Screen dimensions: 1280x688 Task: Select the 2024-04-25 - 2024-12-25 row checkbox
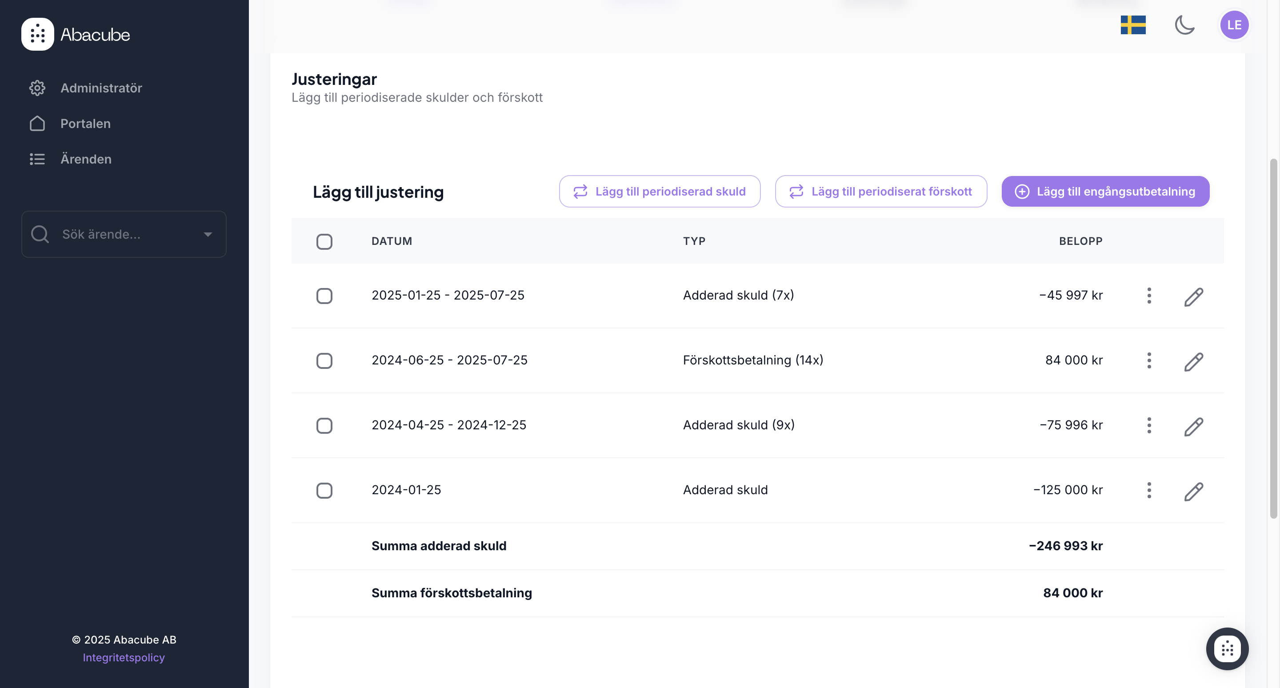324,426
